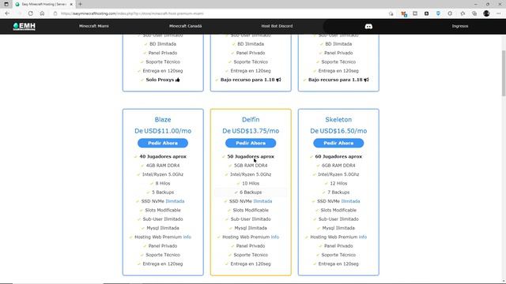506x284 pixels.
Task: Select the Easy Minecraft Hosting browser tab
Action: pyautogui.click(x=43, y=4)
